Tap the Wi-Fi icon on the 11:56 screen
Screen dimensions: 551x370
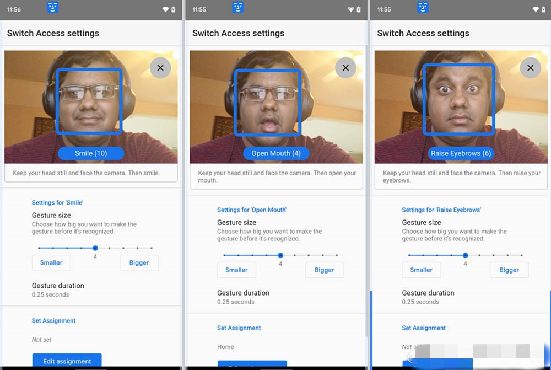coord(165,9)
